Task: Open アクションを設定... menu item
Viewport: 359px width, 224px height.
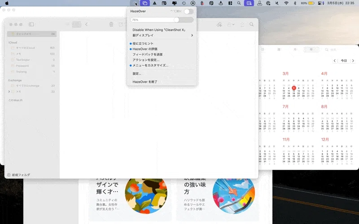Action: 162,60
